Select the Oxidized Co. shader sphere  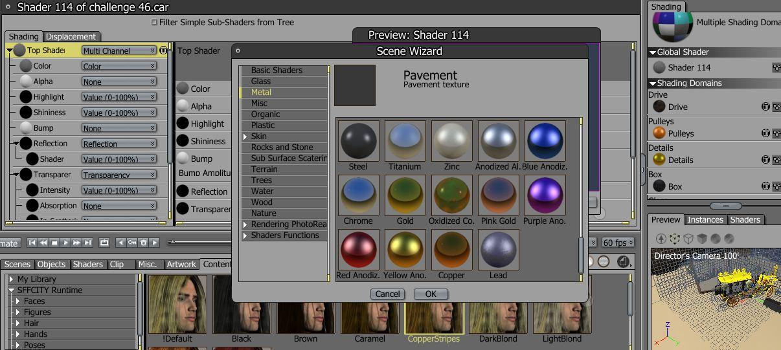pos(451,195)
